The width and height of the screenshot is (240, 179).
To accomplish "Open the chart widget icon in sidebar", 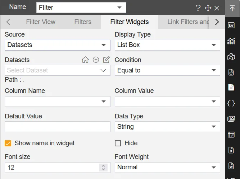I will pyautogui.click(x=231, y=41).
